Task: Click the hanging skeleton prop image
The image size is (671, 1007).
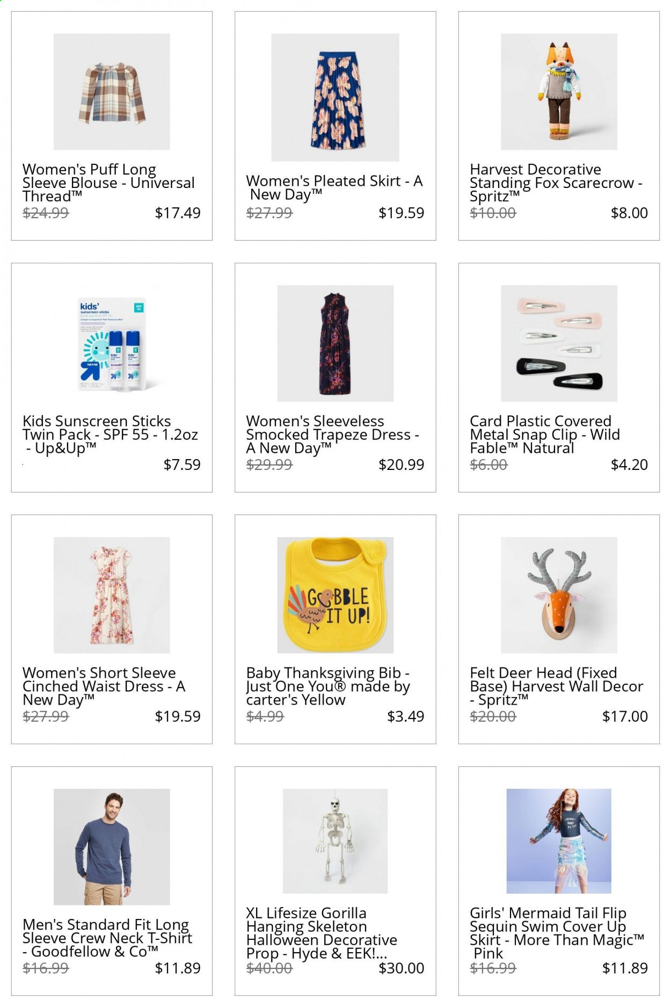Action: [335, 841]
